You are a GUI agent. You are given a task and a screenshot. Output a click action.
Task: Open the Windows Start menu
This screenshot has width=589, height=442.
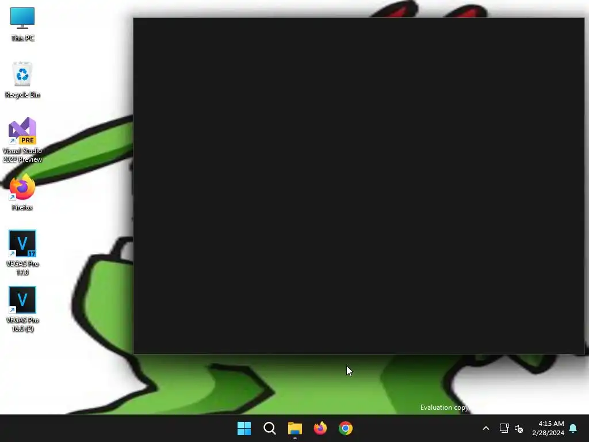[x=244, y=428]
